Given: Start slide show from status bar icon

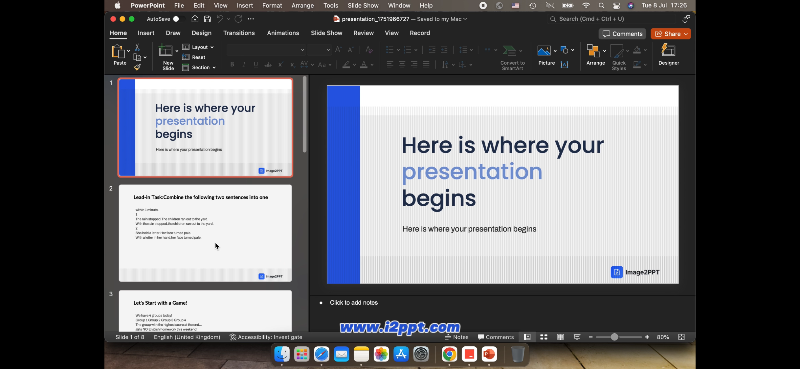Looking at the screenshot, I should 577,337.
